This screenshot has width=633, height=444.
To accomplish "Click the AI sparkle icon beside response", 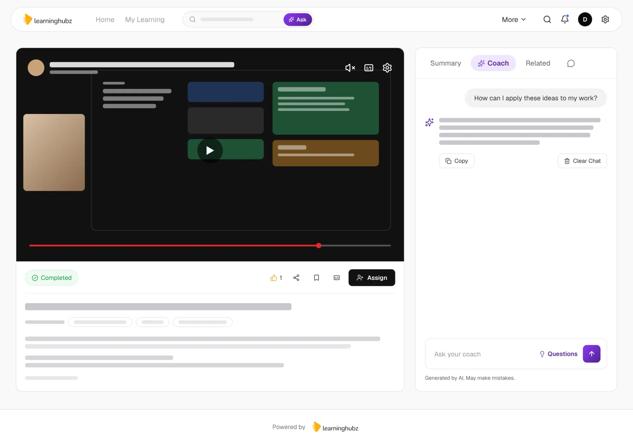I will tap(429, 122).
